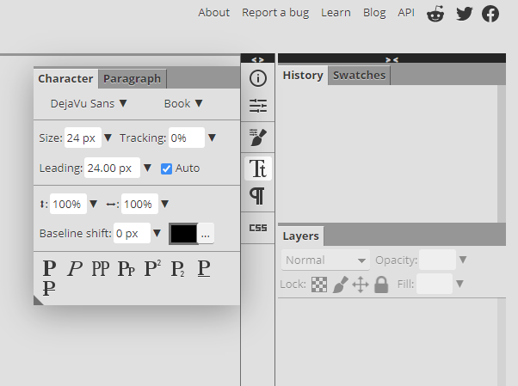Toggle lock all padlock icon
This screenshot has height=386, width=518.
click(381, 284)
